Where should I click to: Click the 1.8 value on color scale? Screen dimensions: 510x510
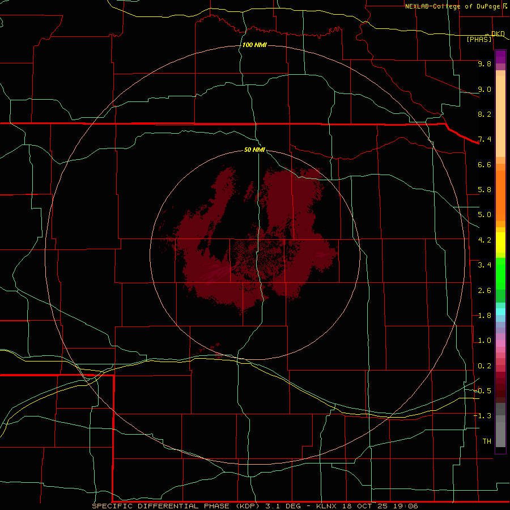pyautogui.click(x=484, y=316)
